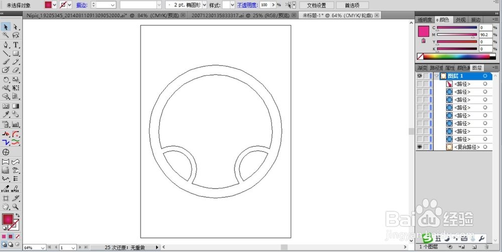Select the Artboard tool

coord(6,198)
